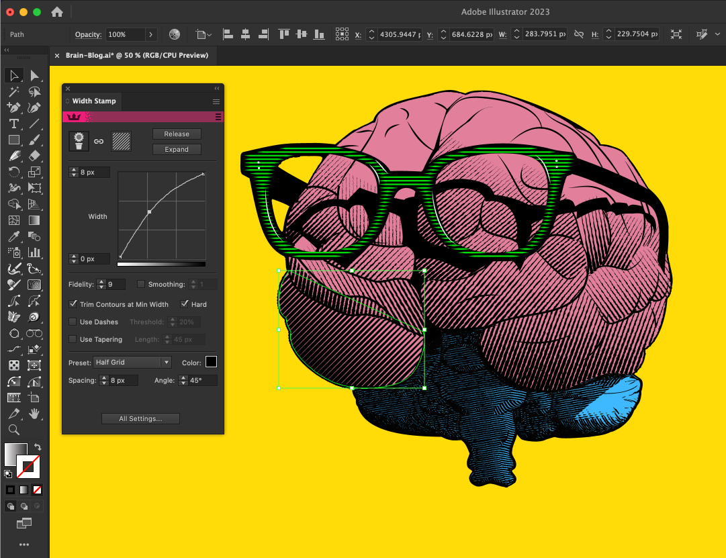Open All Settings dialog
Image resolution: width=726 pixels, height=558 pixels.
point(141,418)
